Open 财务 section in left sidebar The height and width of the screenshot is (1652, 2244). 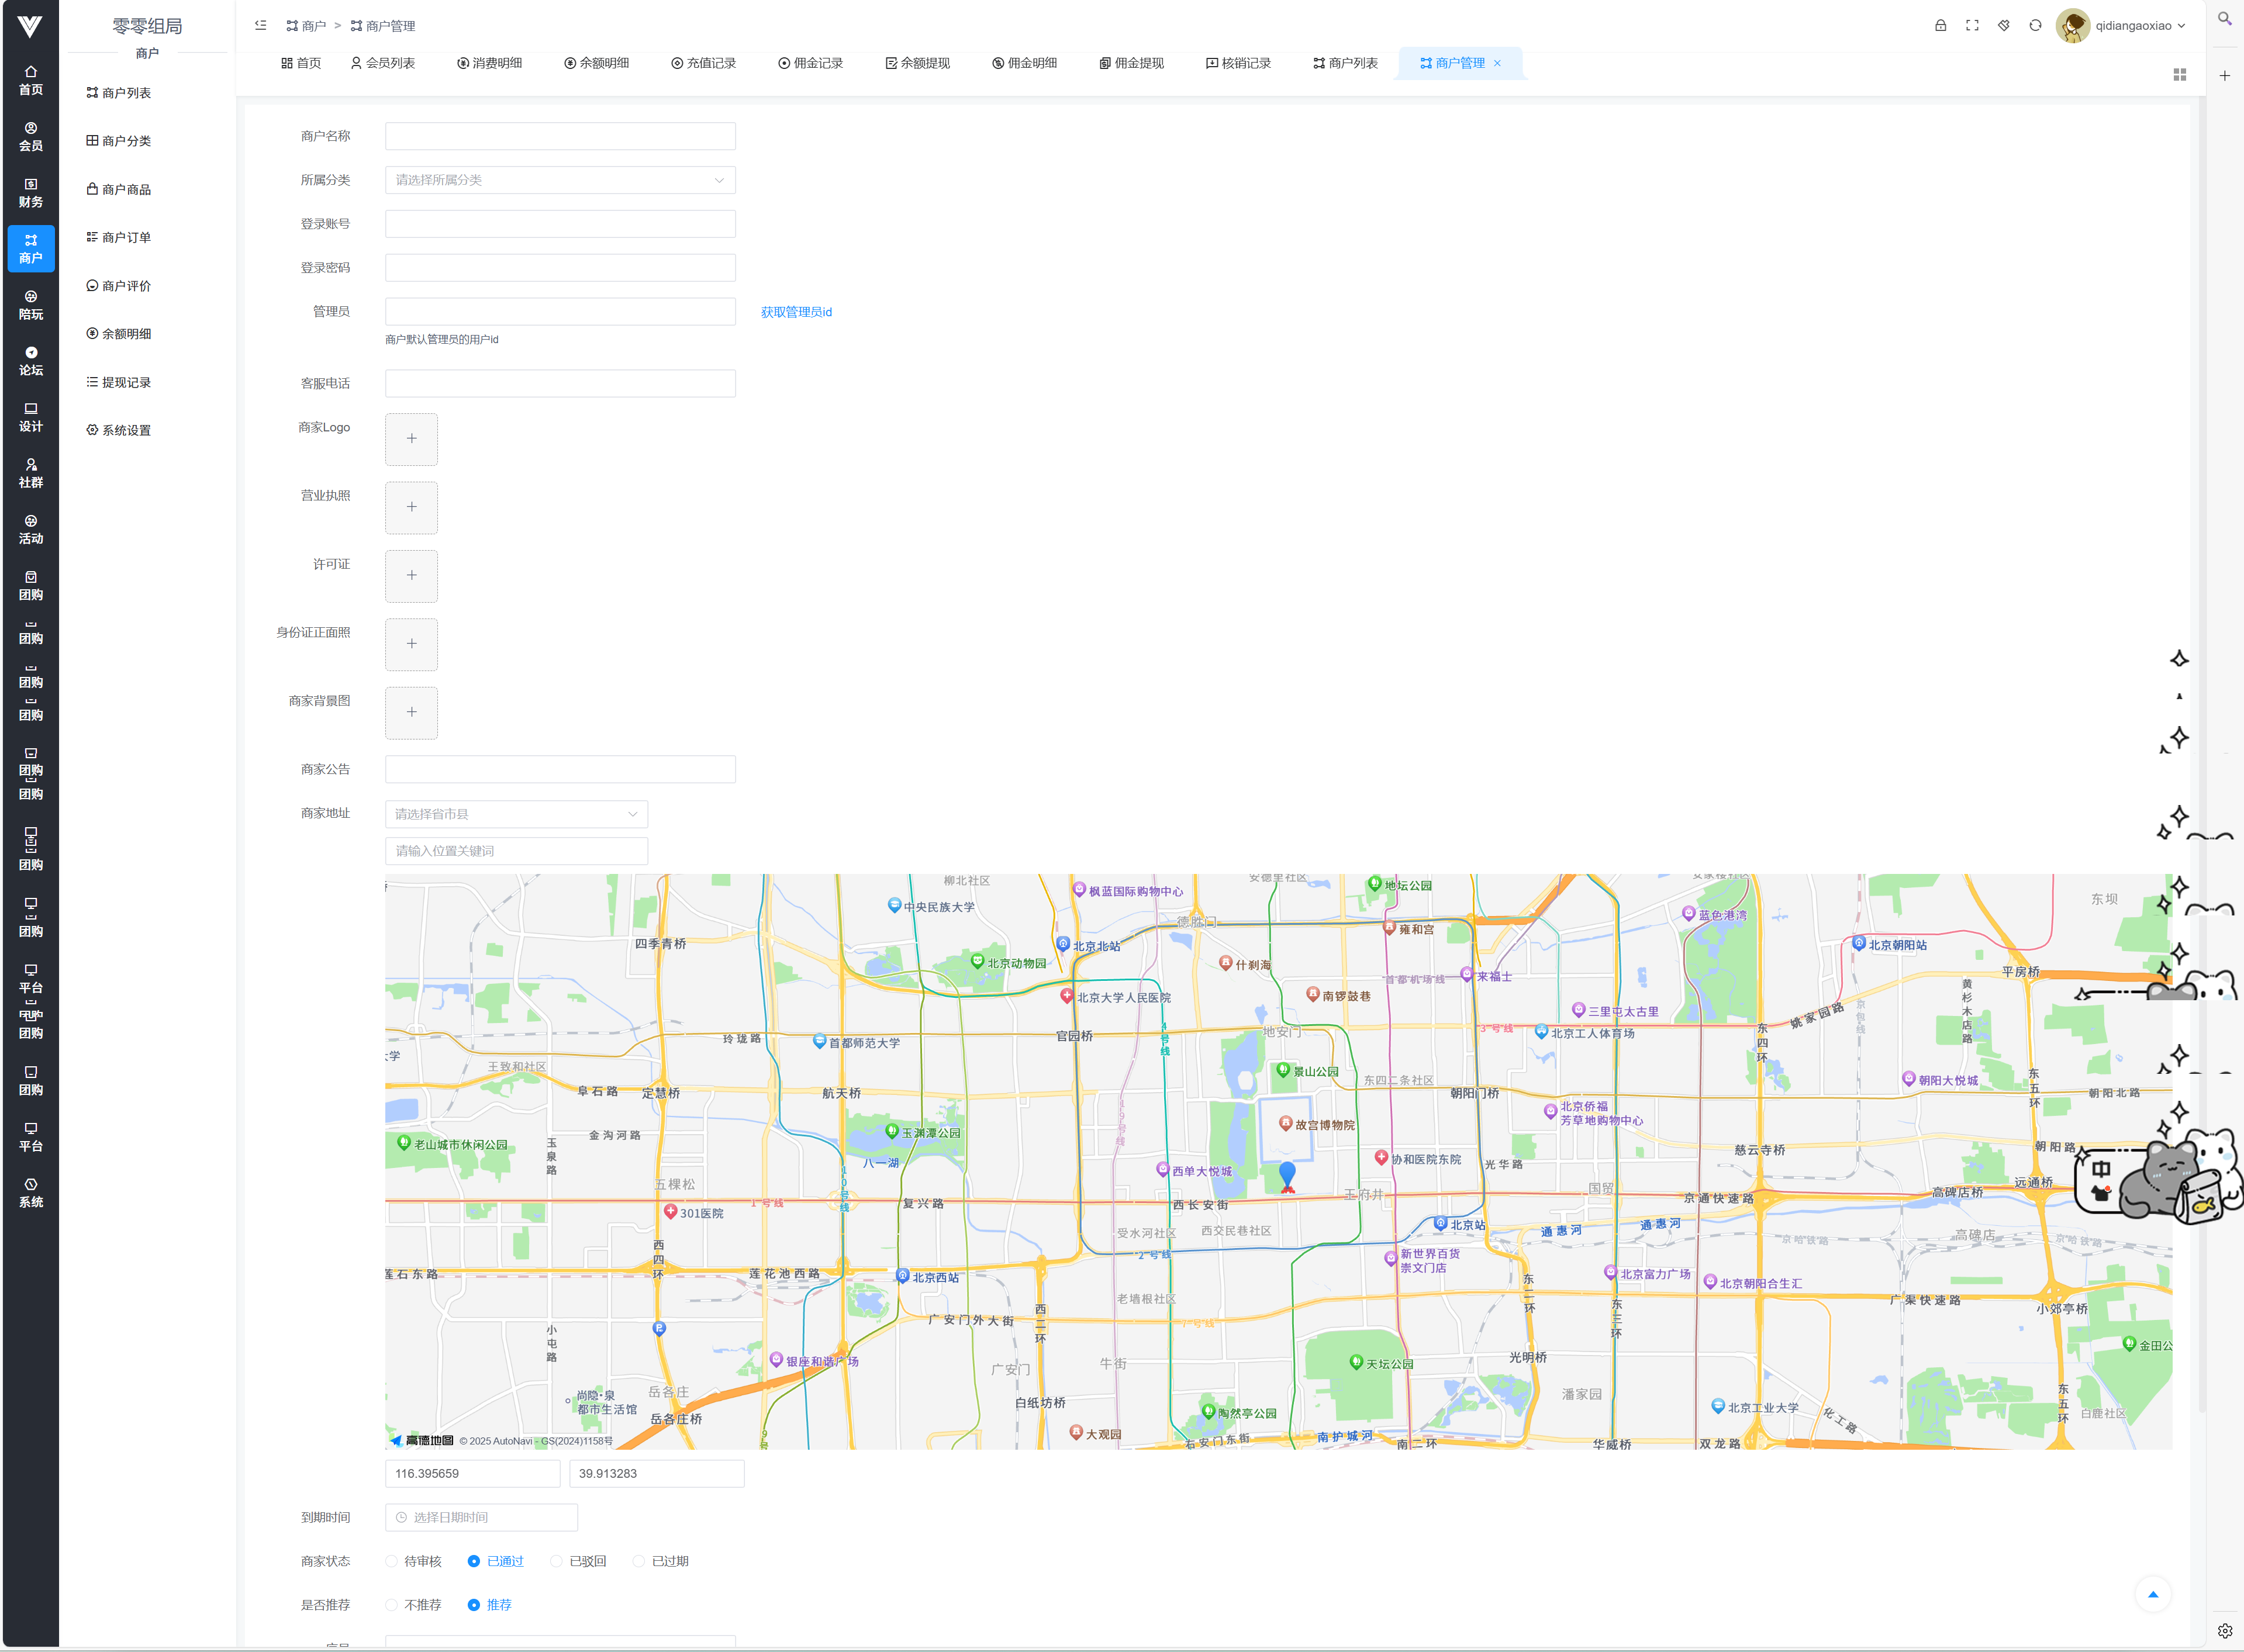pyautogui.click(x=31, y=193)
